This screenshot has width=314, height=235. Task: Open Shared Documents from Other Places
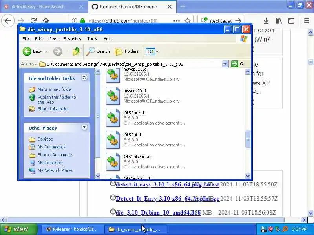(x=55, y=155)
